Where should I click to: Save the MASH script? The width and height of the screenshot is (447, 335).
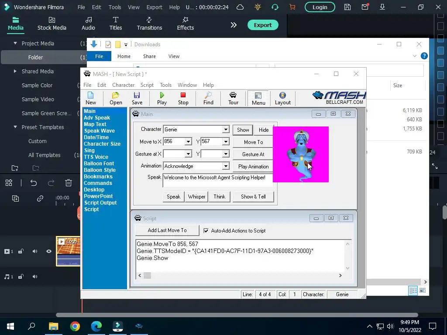tap(137, 98)
